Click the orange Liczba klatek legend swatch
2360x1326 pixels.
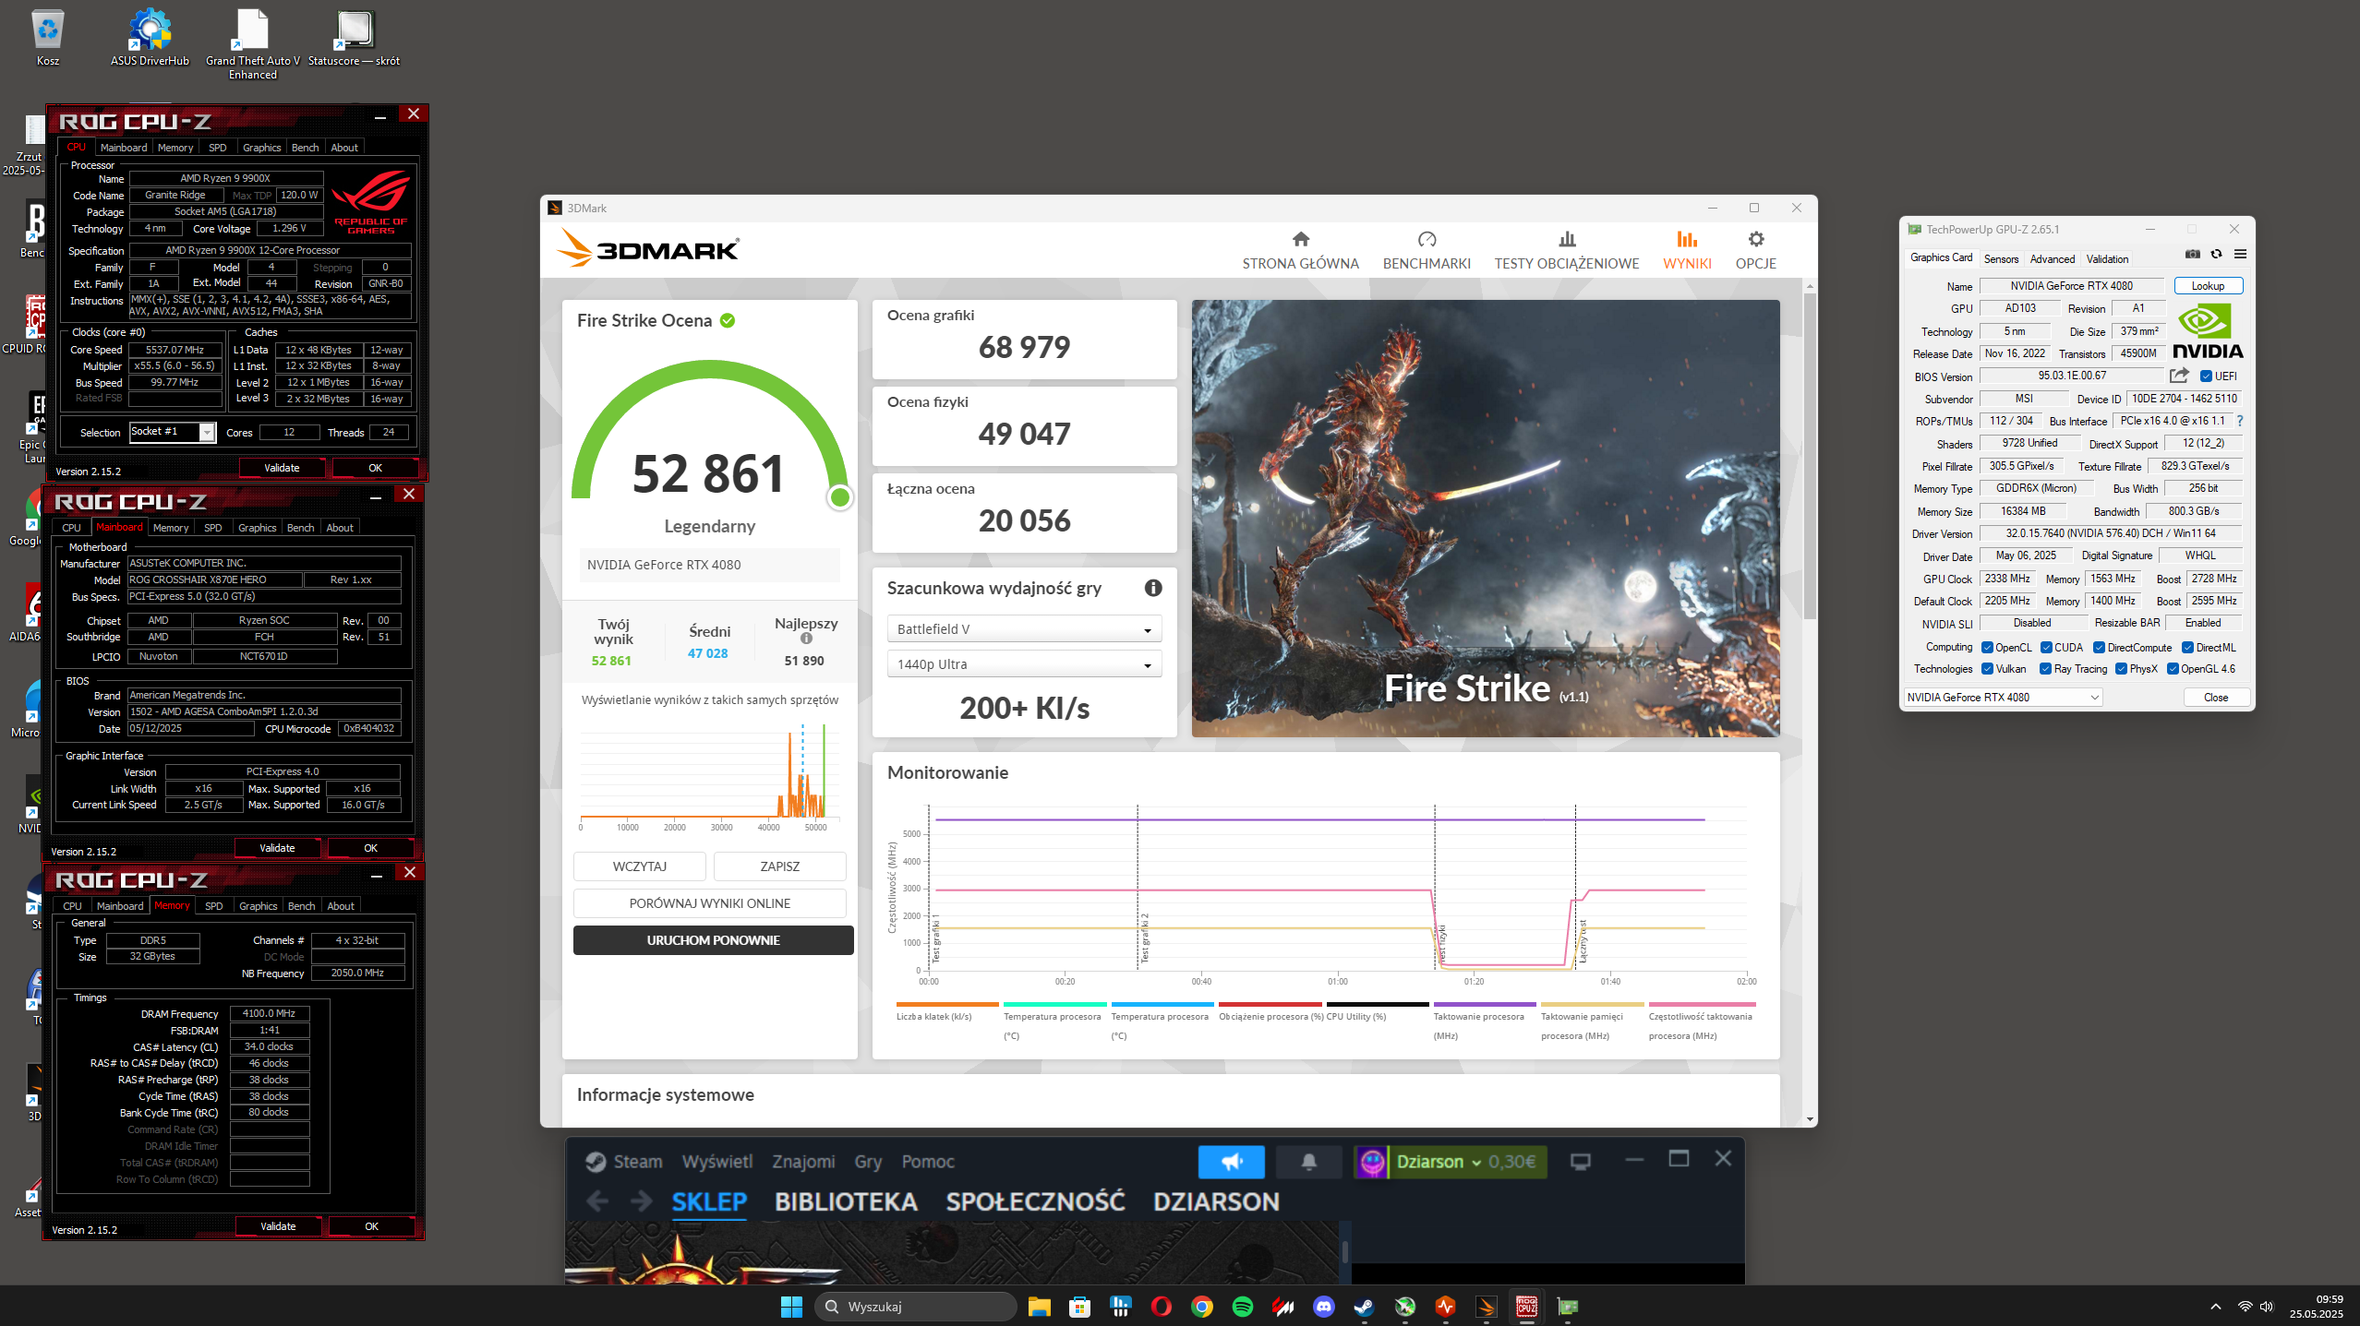click(x=947, y=1005)
